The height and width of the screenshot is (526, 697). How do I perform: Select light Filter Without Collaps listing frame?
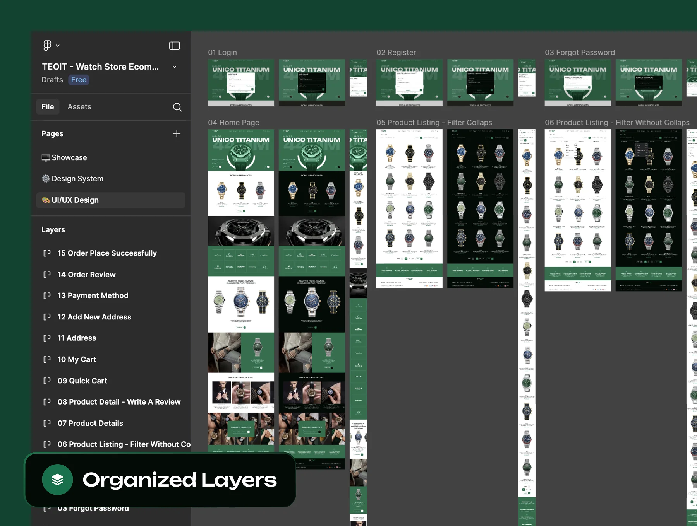coord(578,210)
